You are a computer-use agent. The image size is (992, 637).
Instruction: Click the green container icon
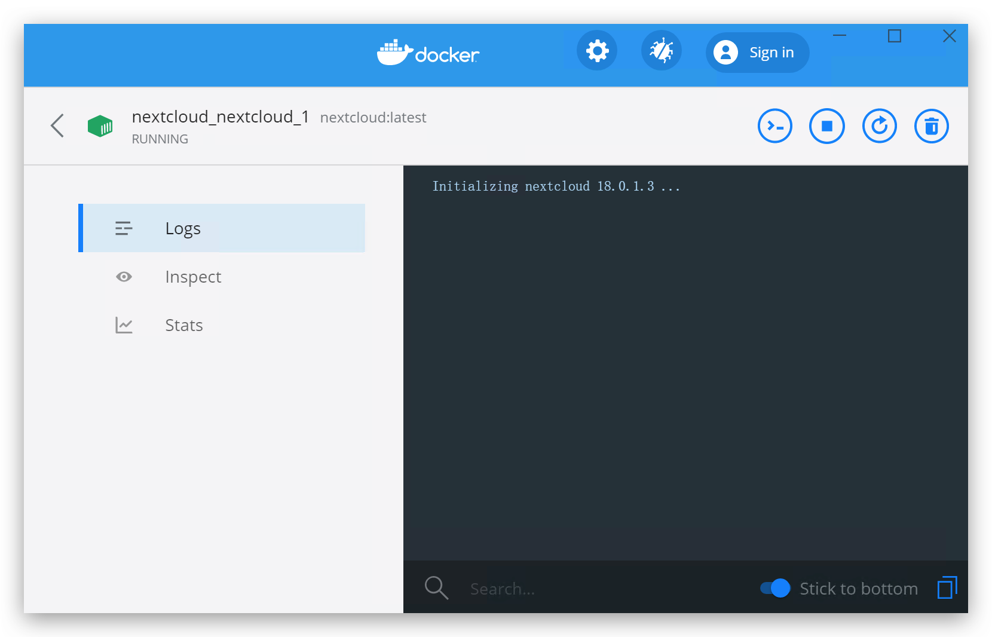click(x=100, y=126)
